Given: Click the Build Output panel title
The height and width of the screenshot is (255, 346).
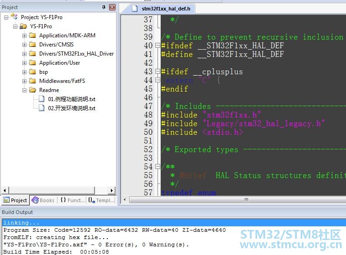Looking at the screenshot, I should 17,212.
